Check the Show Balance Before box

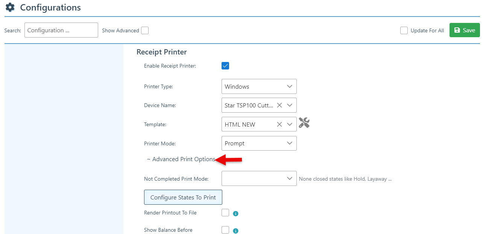[225, 230]
